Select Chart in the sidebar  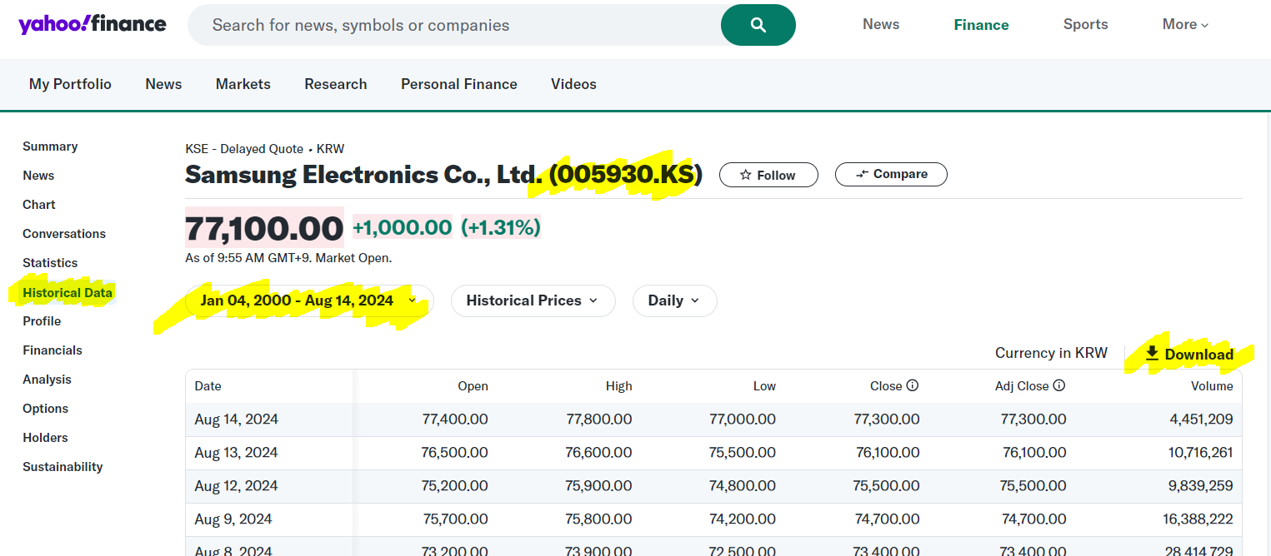tap(39, 205)
